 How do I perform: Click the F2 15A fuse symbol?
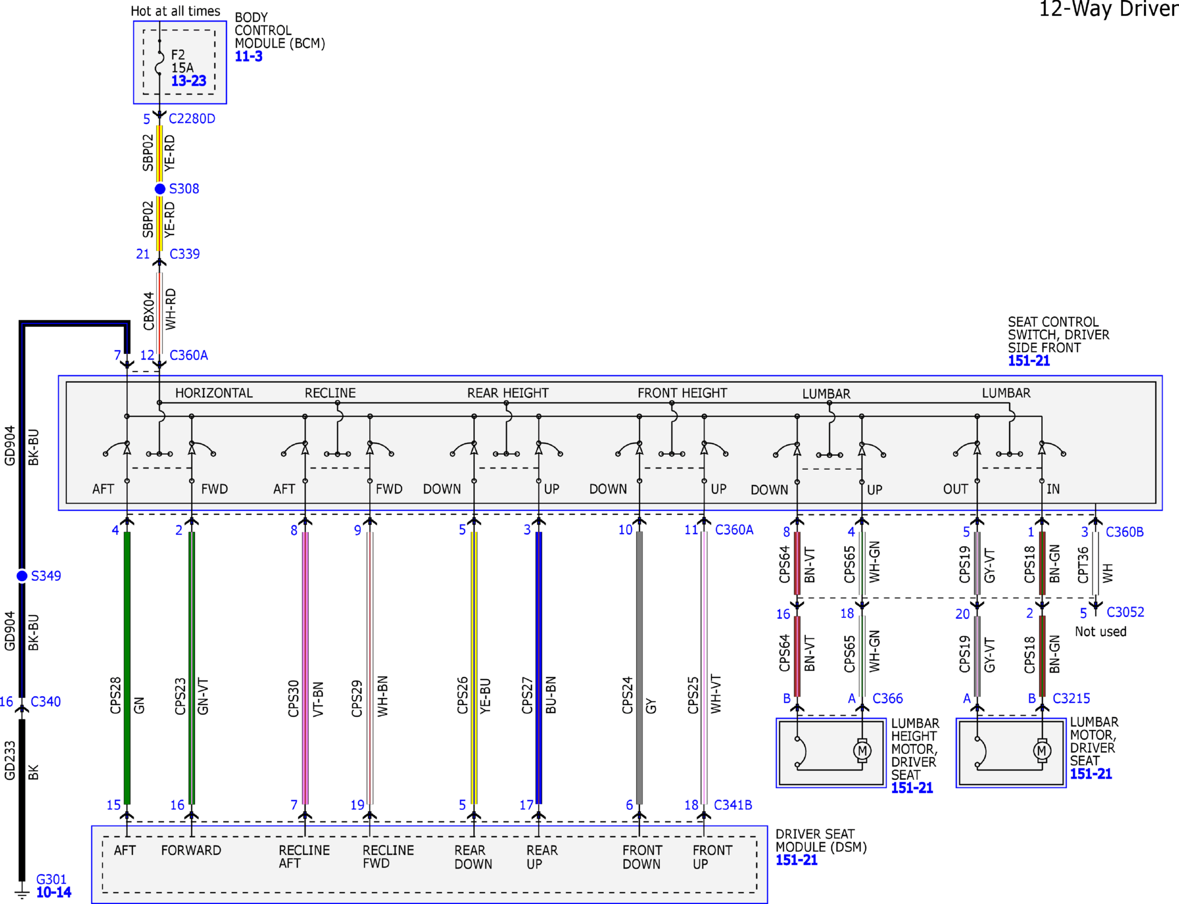[159, 63]
